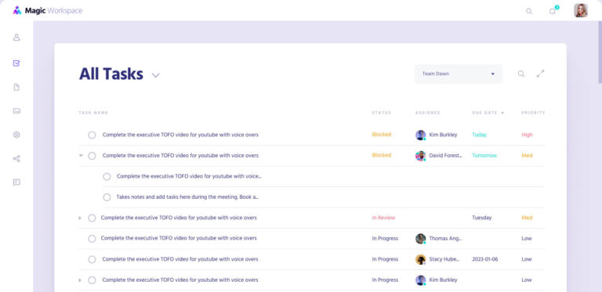Click the Magic Workspace logo
Screen dimensions: 602x292
click(48, 11)
